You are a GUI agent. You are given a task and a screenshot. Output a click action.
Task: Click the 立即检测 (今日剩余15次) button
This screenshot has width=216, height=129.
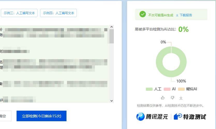pyautogui.click(x=41, y=116)
